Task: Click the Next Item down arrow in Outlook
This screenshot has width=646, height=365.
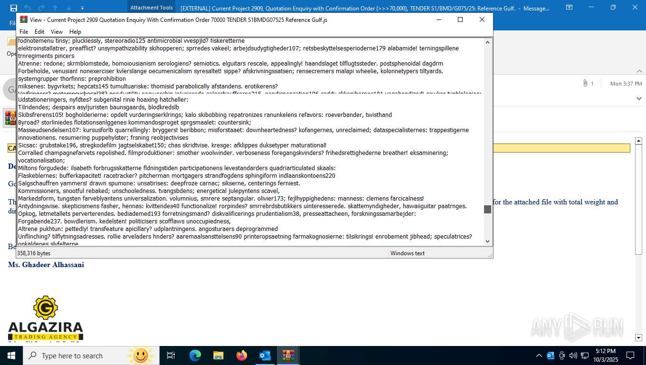Action: (x=69, y=8)
